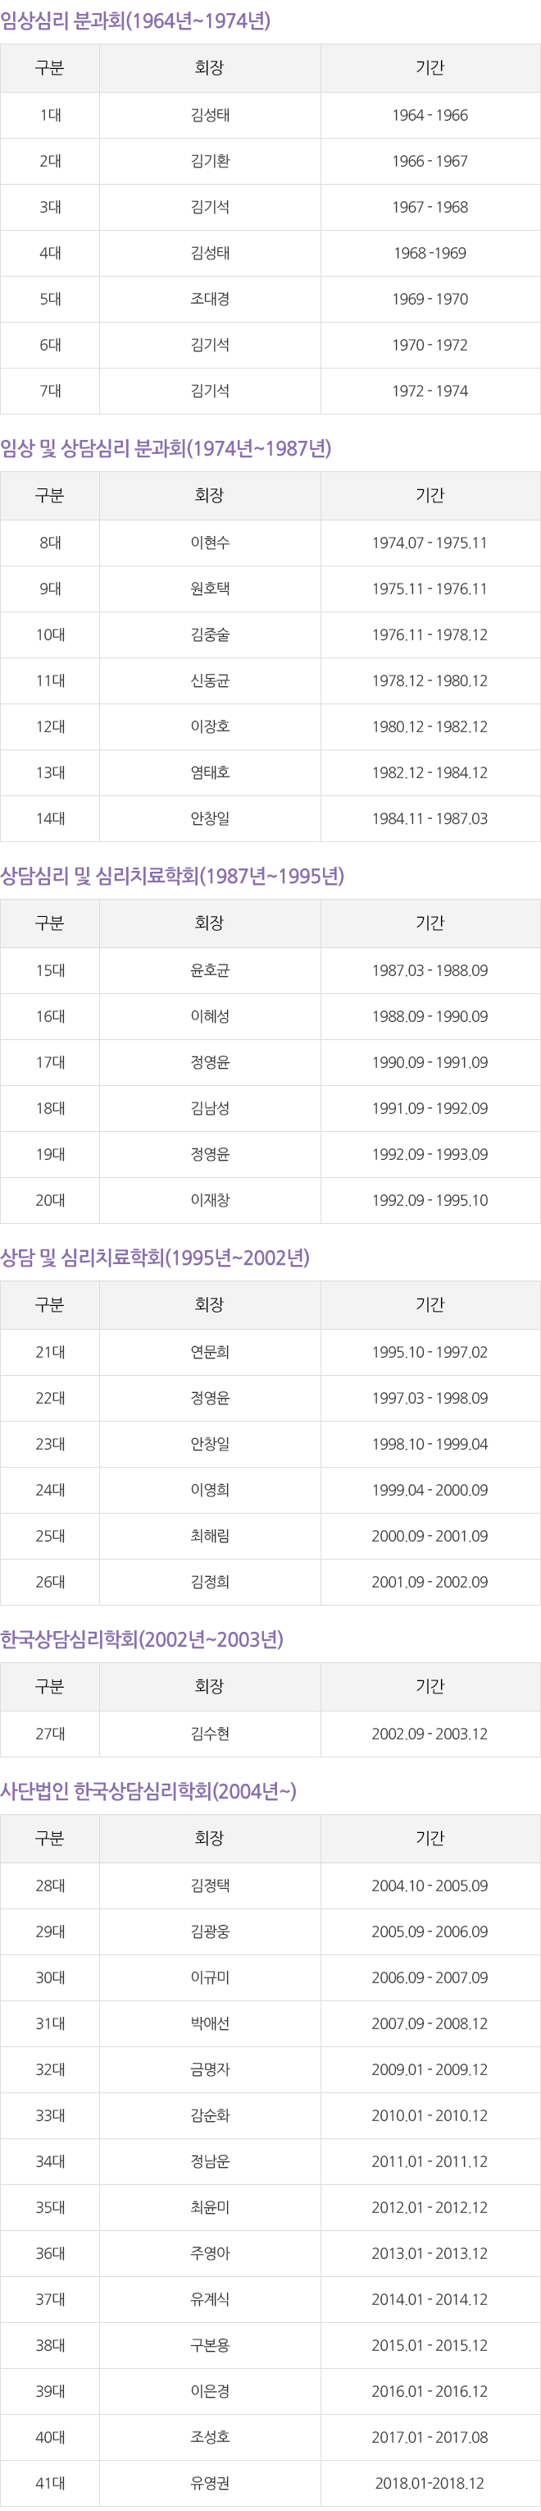Select the name 연문희 in 21대 row
Viewport: 541px width, 2511px height.
pos(210,1352)
